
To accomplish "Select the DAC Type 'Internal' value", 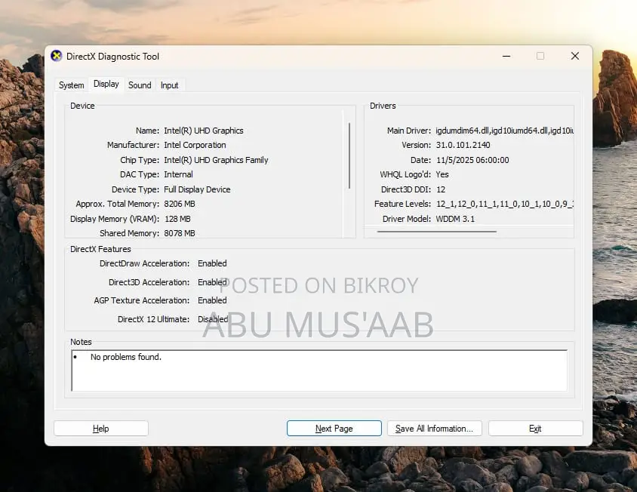I will tap(178, 174).
